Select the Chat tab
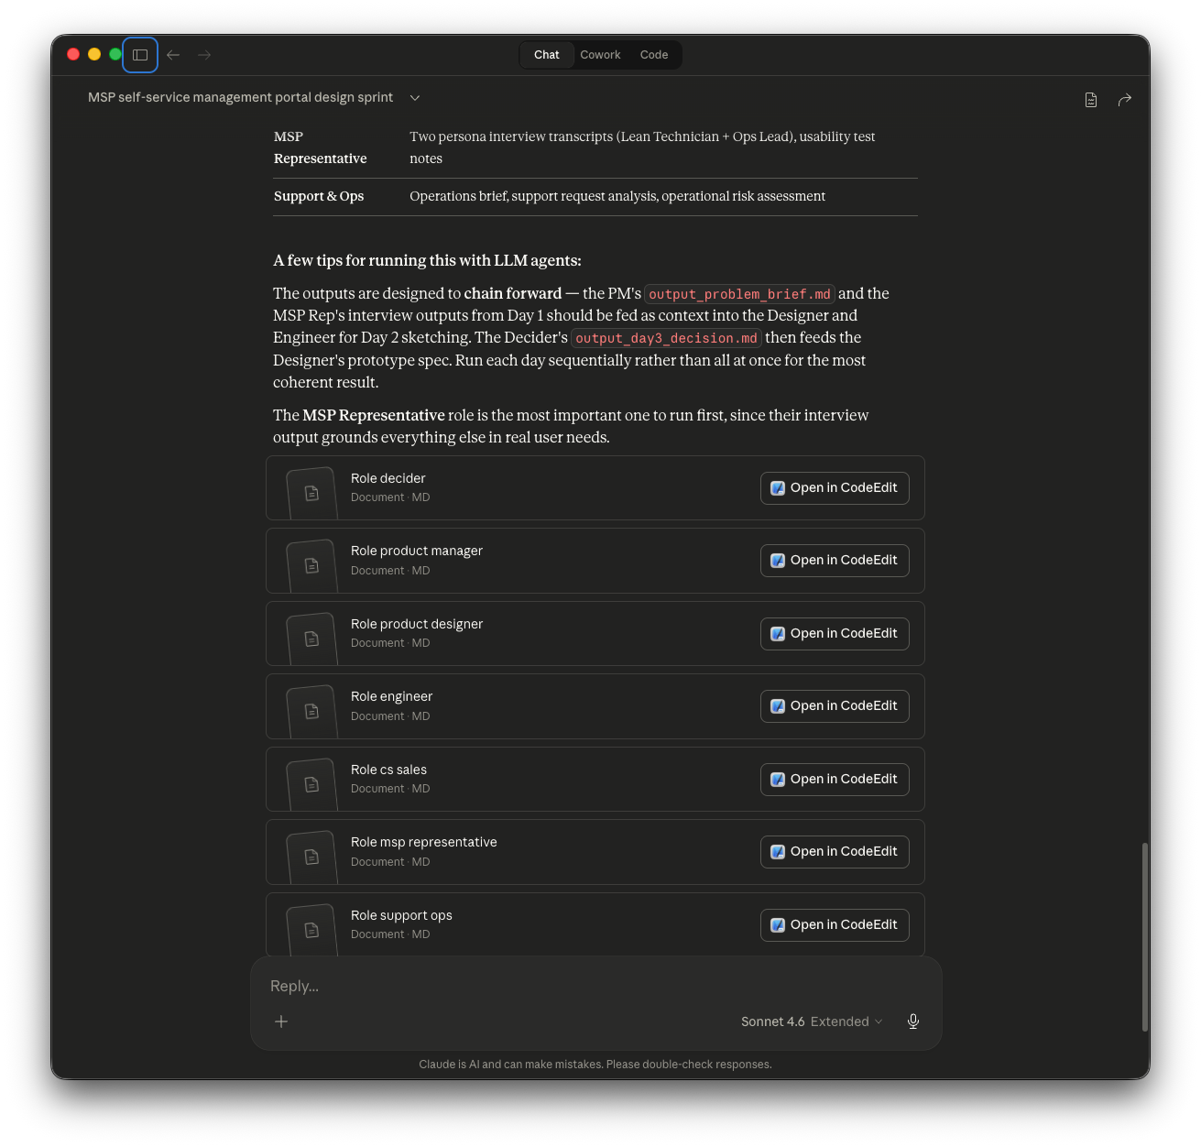1201x1147 pixels. point(546,55)
